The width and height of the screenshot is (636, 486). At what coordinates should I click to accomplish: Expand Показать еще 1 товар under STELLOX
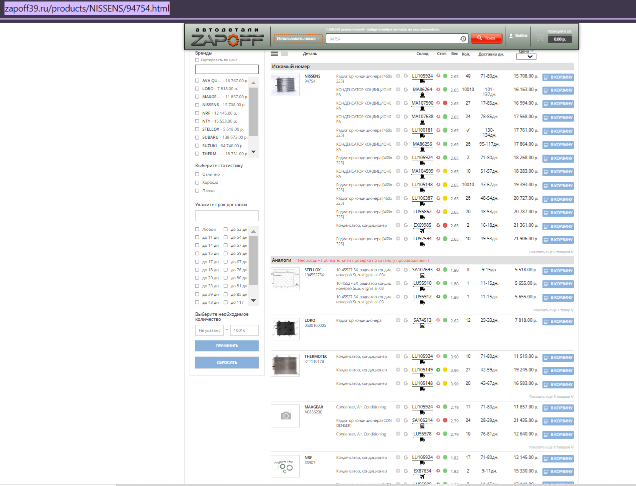[553, 310]
